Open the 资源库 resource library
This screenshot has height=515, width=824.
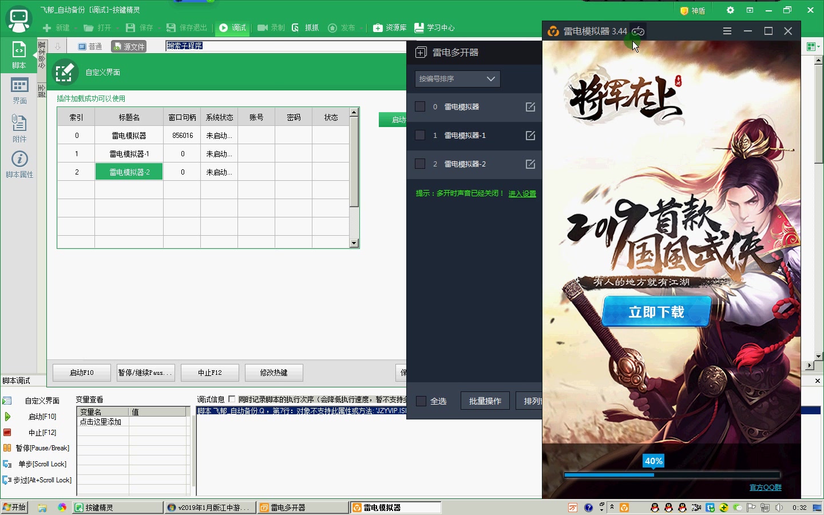pyautogui.click(x=390, y=27)
